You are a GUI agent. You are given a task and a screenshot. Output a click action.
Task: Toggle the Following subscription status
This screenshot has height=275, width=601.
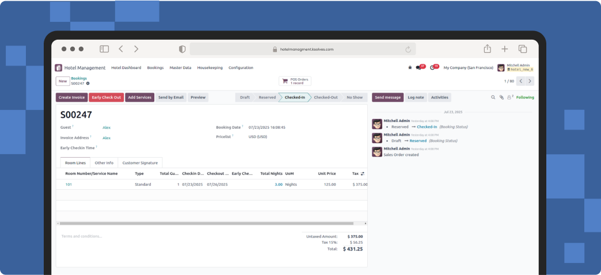[x=524, y=97]
